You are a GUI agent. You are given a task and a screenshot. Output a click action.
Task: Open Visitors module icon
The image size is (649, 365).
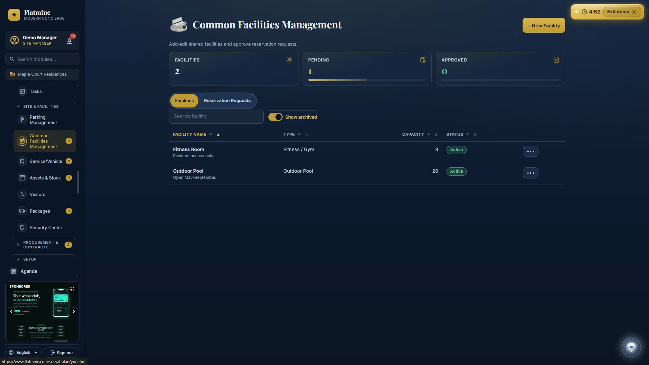click(22, 194)
